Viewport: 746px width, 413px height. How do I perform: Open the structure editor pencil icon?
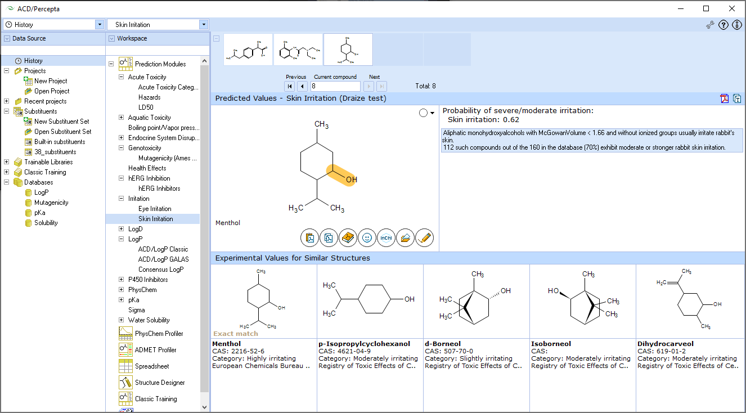[424, 237]
